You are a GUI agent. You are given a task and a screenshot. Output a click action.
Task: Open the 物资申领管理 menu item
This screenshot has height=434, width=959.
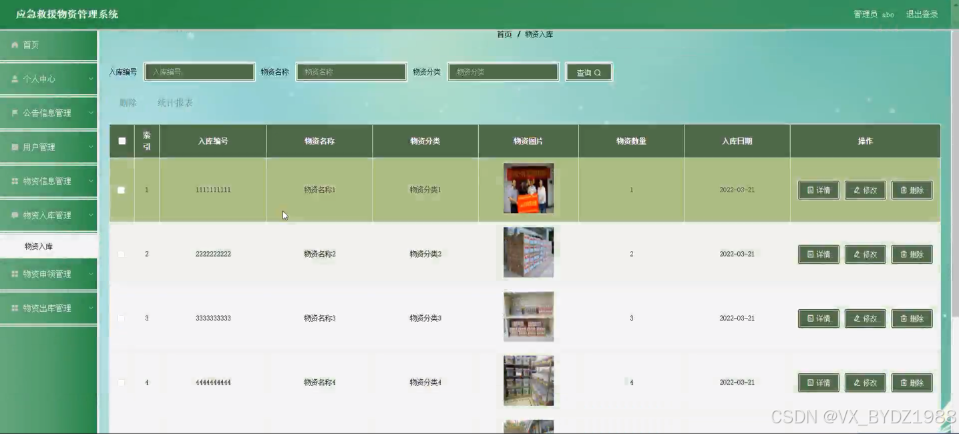(49, 274)
